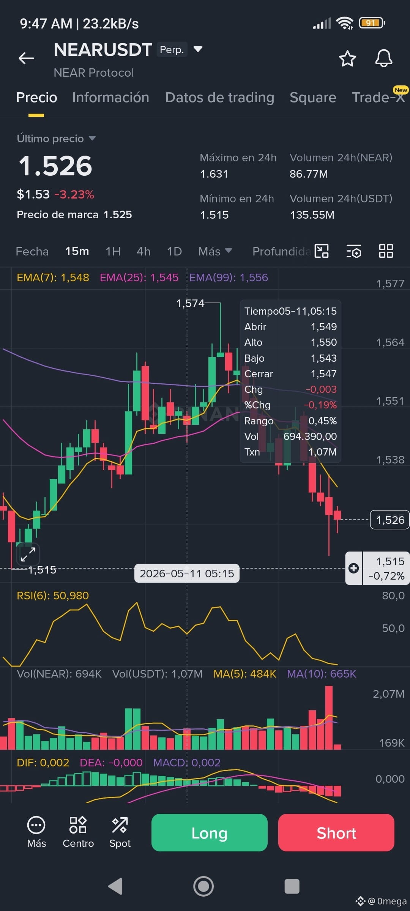Expand the Más timeframes dropdown
This screenshot has width=410, height=911.
[215, 251]
